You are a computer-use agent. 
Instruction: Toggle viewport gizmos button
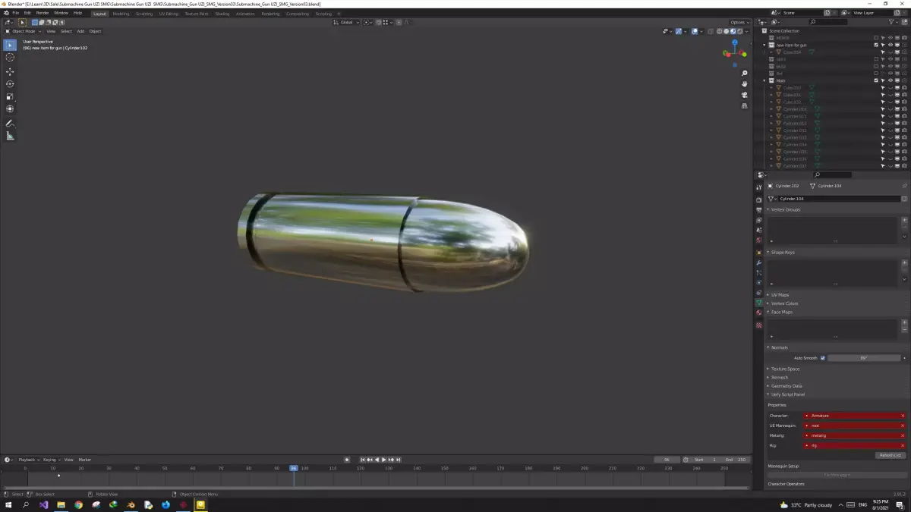point(679,32)
